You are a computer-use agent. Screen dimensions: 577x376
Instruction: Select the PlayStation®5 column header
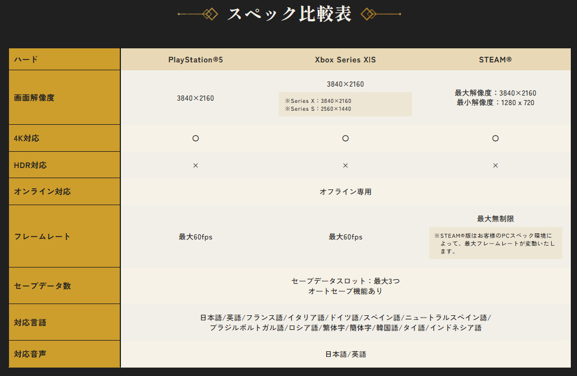(196, 60)
